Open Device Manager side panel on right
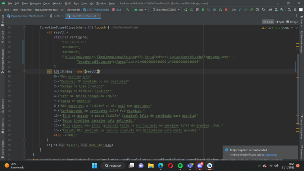 coord(302,42)
